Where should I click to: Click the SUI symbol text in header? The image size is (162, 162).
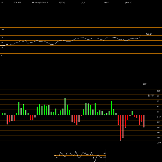[x=107, y=3]
